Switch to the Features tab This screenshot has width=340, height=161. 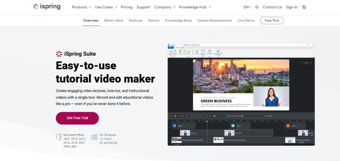135,21
